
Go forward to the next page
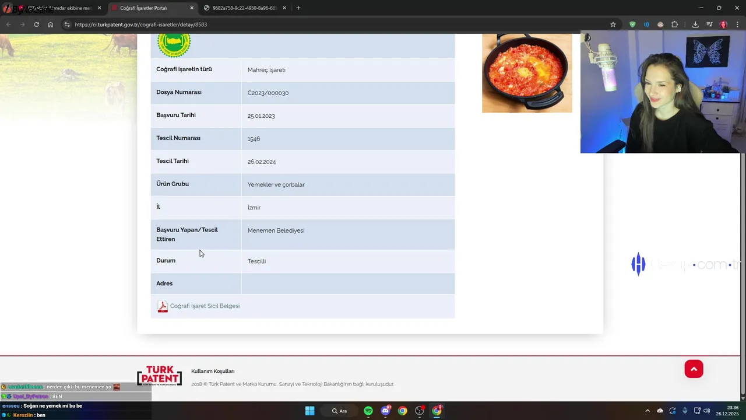[x=22, y=24]
